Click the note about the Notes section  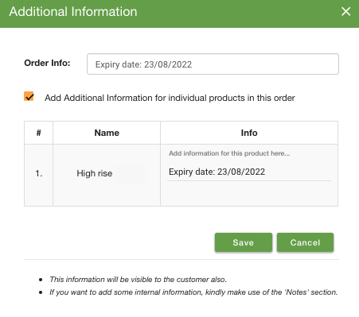click(193, 292)
